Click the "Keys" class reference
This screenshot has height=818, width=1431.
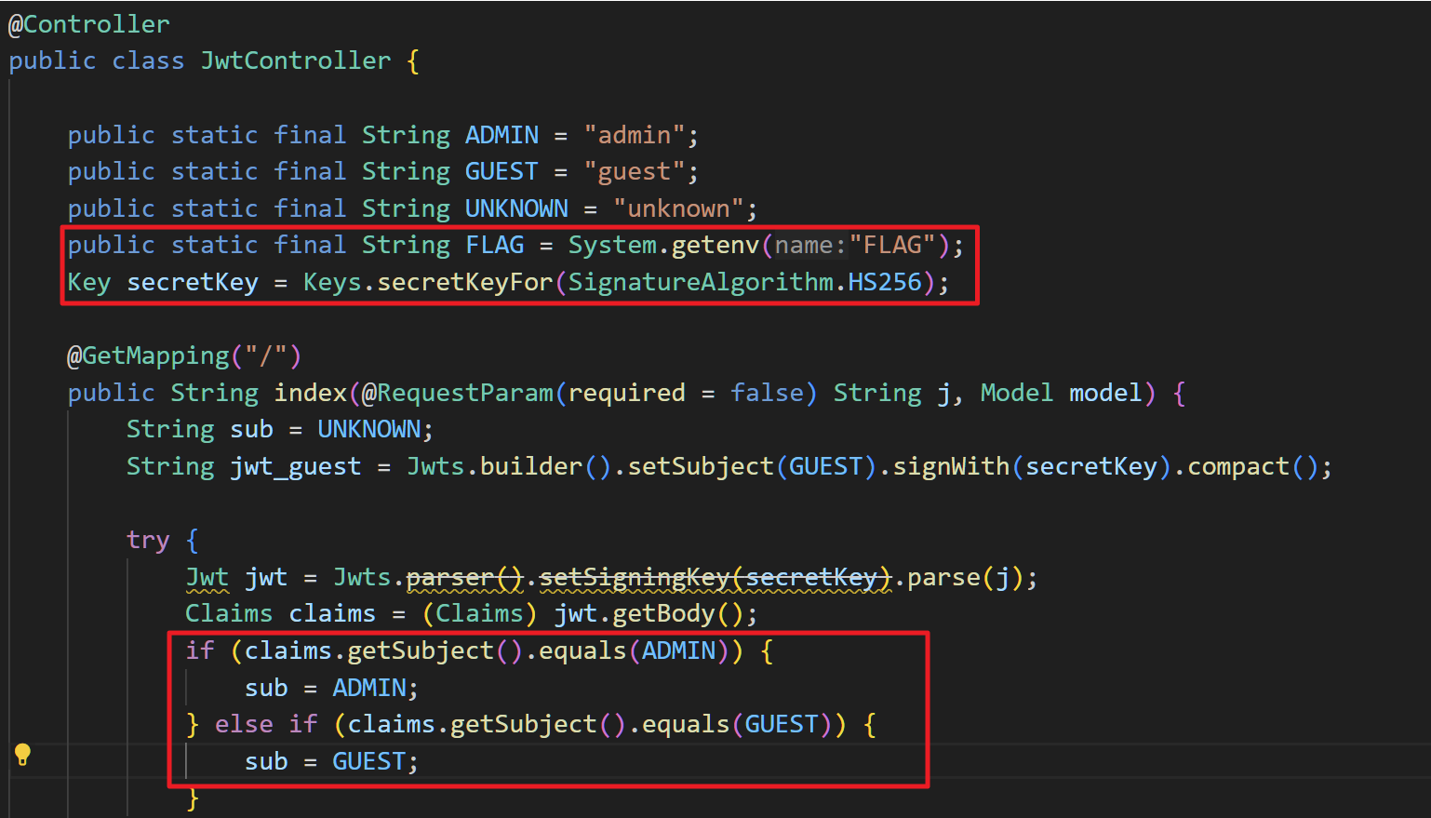332,282
